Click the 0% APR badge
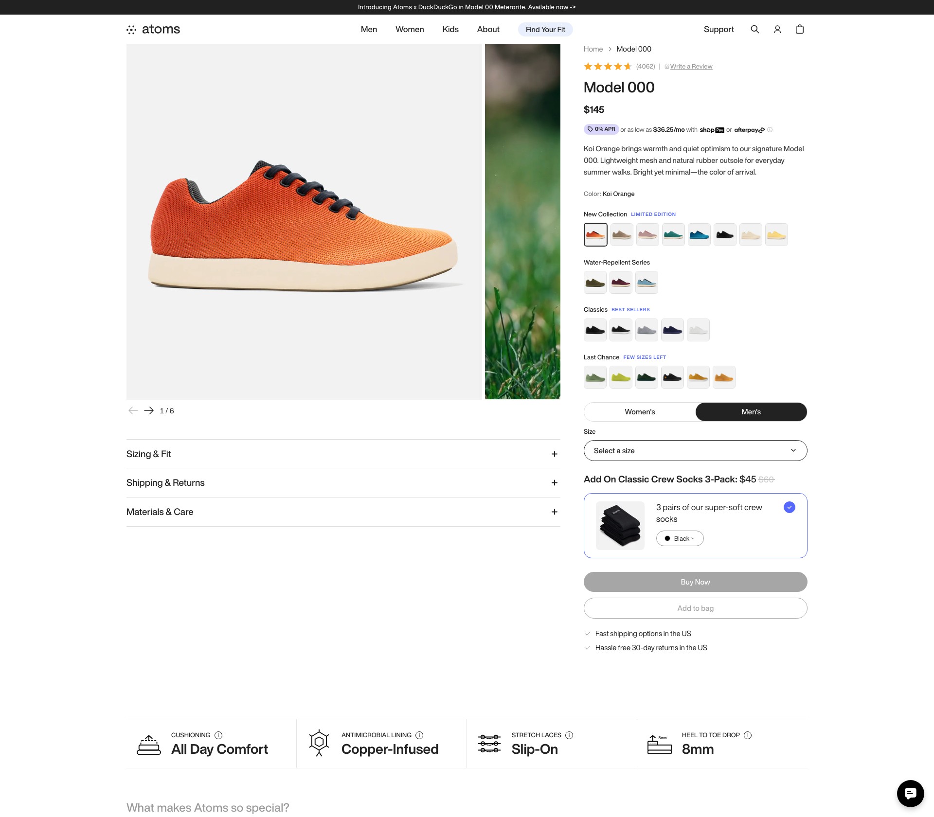Screen dimensions: 934x817 [x=601, y=129]
